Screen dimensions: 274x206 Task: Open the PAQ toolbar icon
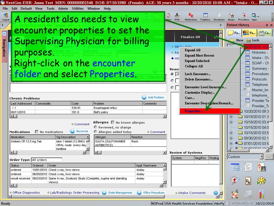pos(177,17)
